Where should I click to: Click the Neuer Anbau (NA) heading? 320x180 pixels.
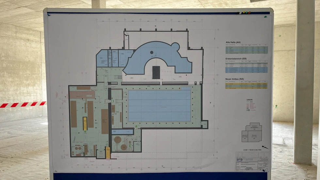[x=235, y=79]
